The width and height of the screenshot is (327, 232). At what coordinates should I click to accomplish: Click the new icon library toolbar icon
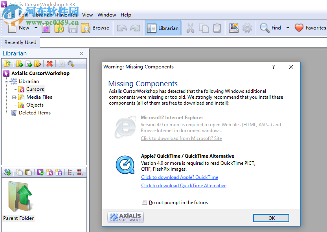(46, 28)
